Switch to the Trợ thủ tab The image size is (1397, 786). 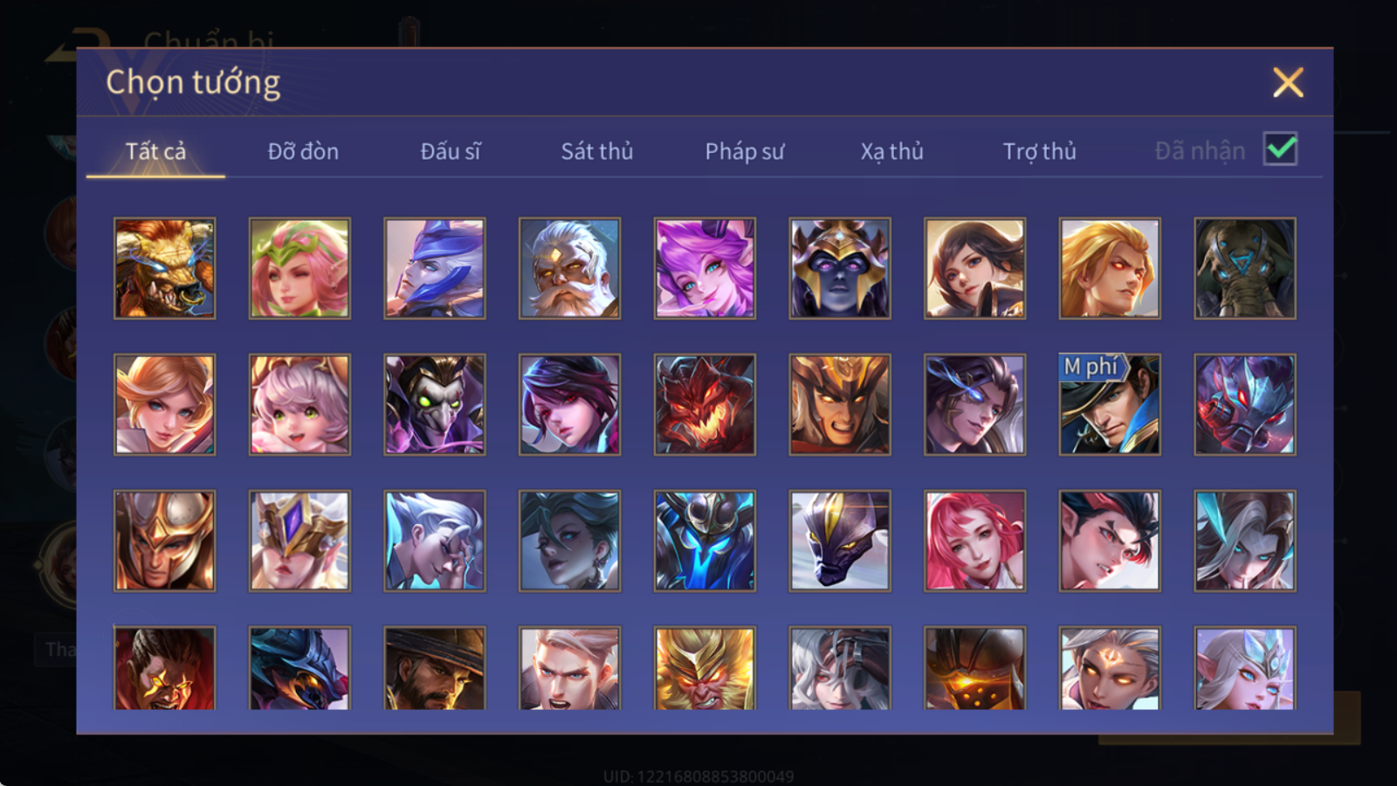pyautogui.click(x=1039, y=151)
